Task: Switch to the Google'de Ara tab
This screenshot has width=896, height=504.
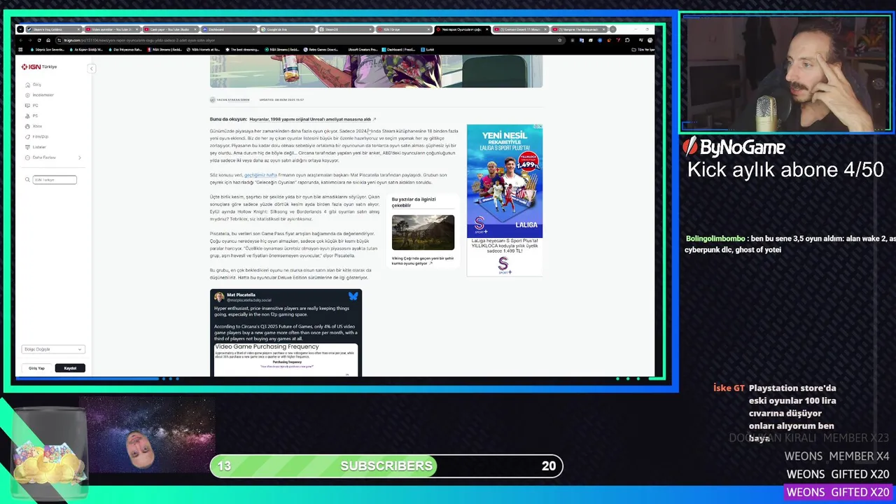Action: (x=286, y=29)
